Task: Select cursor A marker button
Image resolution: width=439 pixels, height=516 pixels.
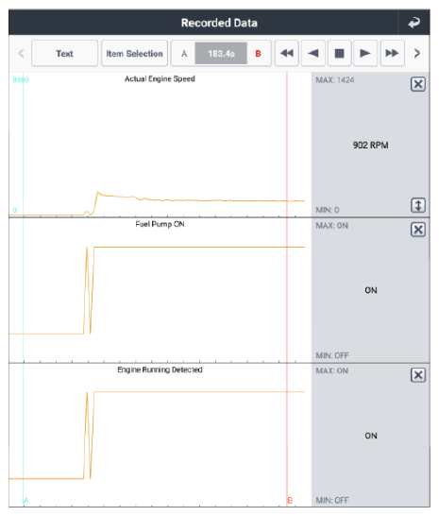Action: 184,53
